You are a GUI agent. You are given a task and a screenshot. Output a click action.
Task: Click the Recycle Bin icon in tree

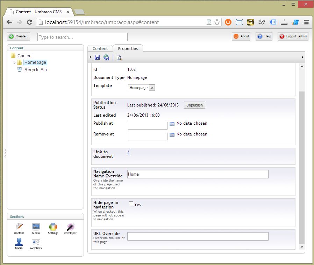click(x=20, y=69)
